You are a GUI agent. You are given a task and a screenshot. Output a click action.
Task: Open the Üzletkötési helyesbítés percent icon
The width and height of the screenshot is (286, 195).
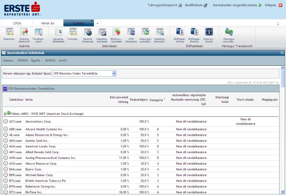click(x=160, y=32)
